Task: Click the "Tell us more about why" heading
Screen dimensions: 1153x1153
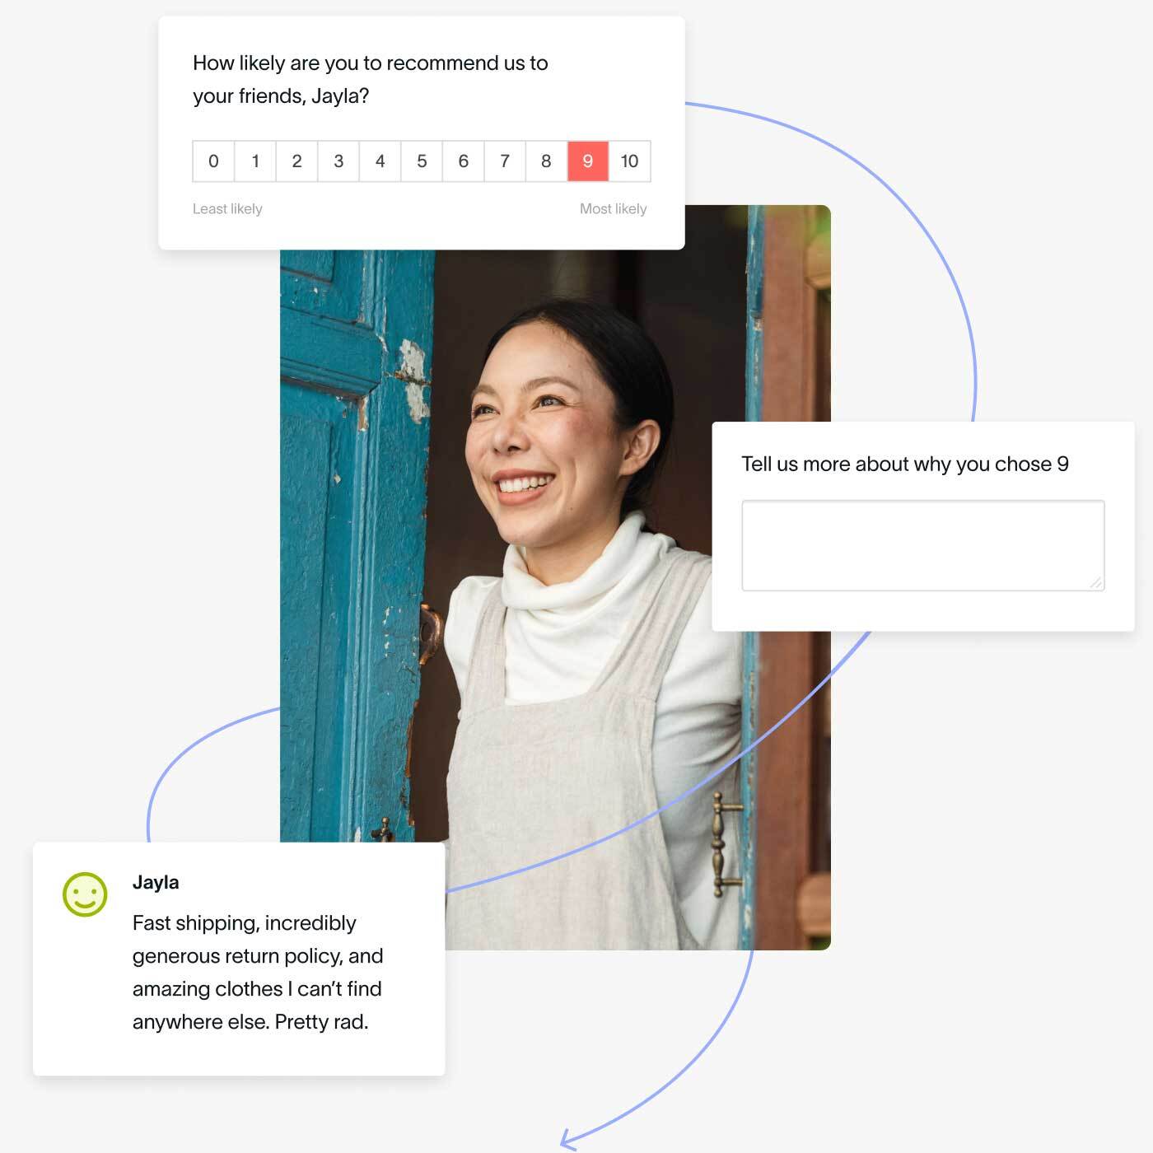Action: (904, 464)
